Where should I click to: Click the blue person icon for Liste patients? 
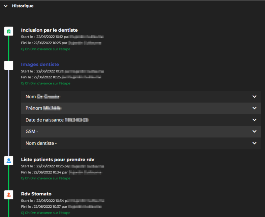pos(9,161)
